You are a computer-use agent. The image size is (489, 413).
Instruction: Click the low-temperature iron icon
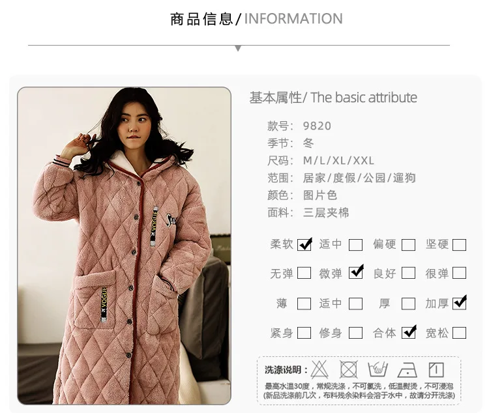tap(407, 370)
